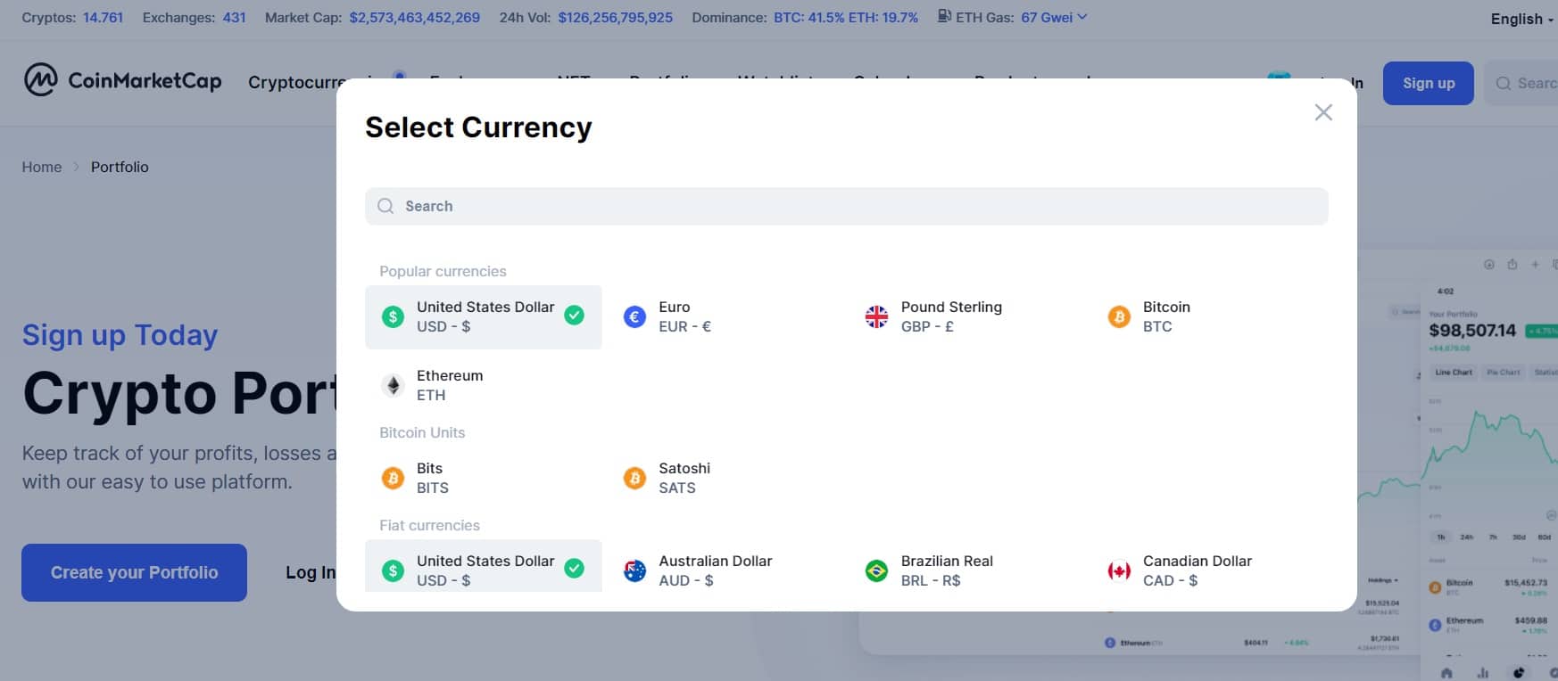Screen dimensions: 1558x681
Task: Click the search magnifier icon in dialog
Action: [385, 206]
